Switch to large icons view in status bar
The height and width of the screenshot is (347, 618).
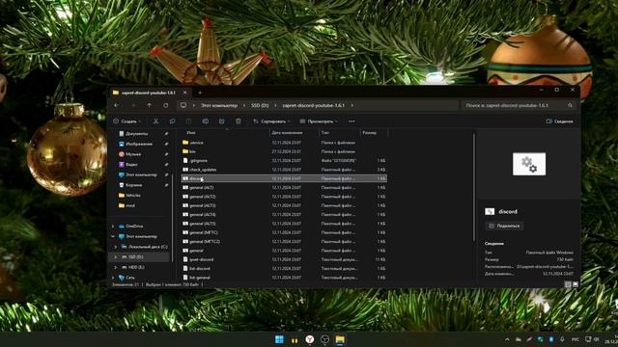tap(576, 284)
